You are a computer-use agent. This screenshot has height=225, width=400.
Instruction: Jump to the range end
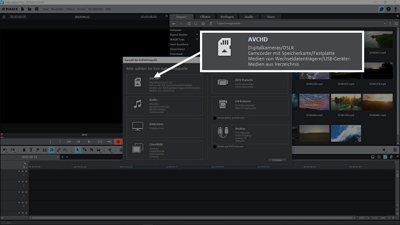click(x=109, y=141)
